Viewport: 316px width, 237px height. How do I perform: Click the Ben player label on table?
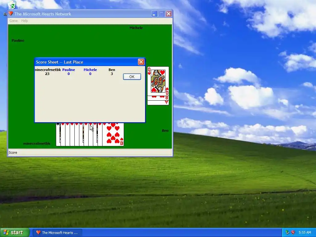[165, 131]
